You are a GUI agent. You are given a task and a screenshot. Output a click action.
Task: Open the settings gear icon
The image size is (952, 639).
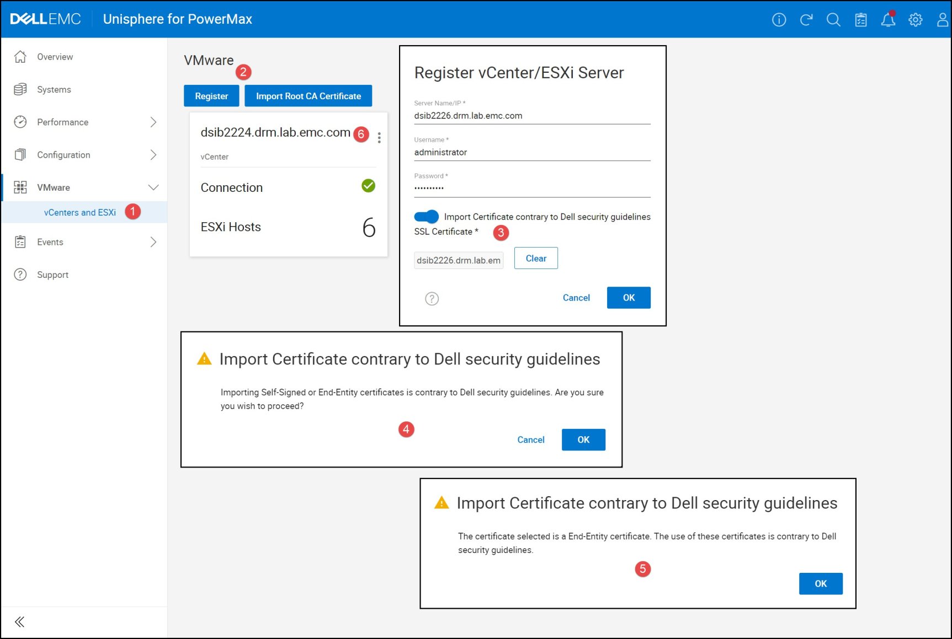(x=916, y=20)
